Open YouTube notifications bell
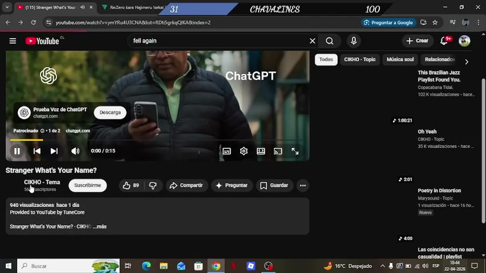 444,41
